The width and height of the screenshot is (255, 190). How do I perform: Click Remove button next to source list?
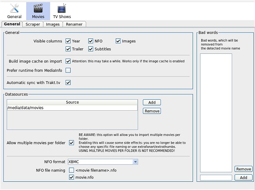(x=152, y=111)
